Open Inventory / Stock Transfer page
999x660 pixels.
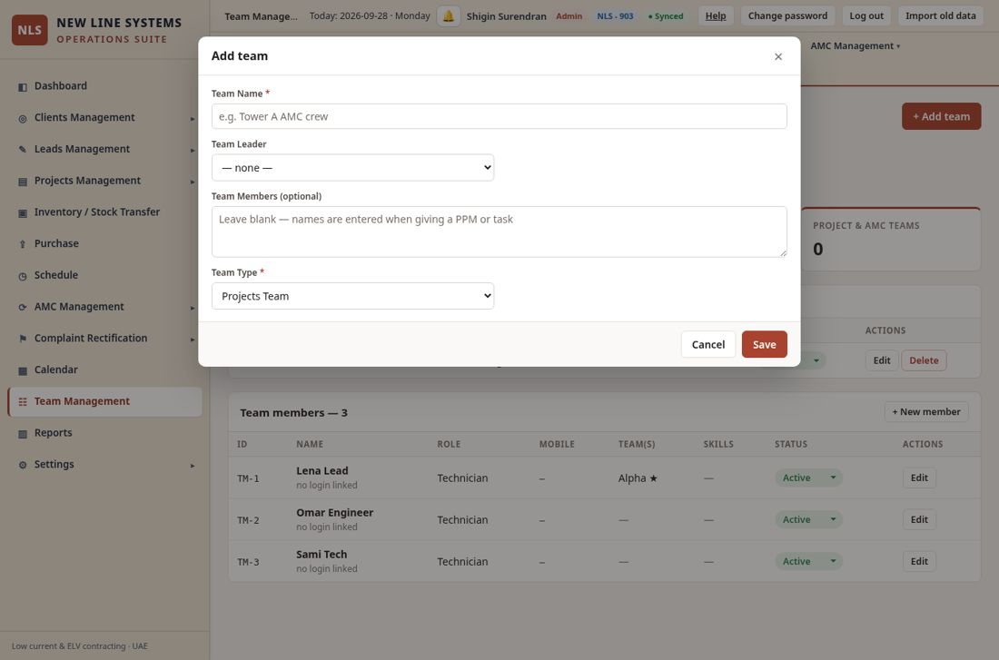pos(104,212)
